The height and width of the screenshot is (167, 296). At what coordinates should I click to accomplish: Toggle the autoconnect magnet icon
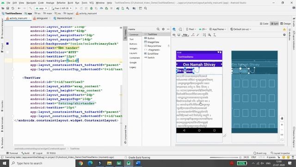point(179,35)
